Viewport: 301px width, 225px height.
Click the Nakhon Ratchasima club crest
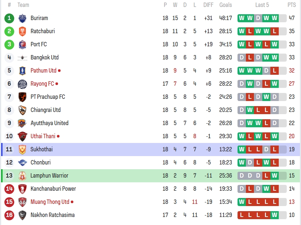pyautogui.click(x=22, y=215)
